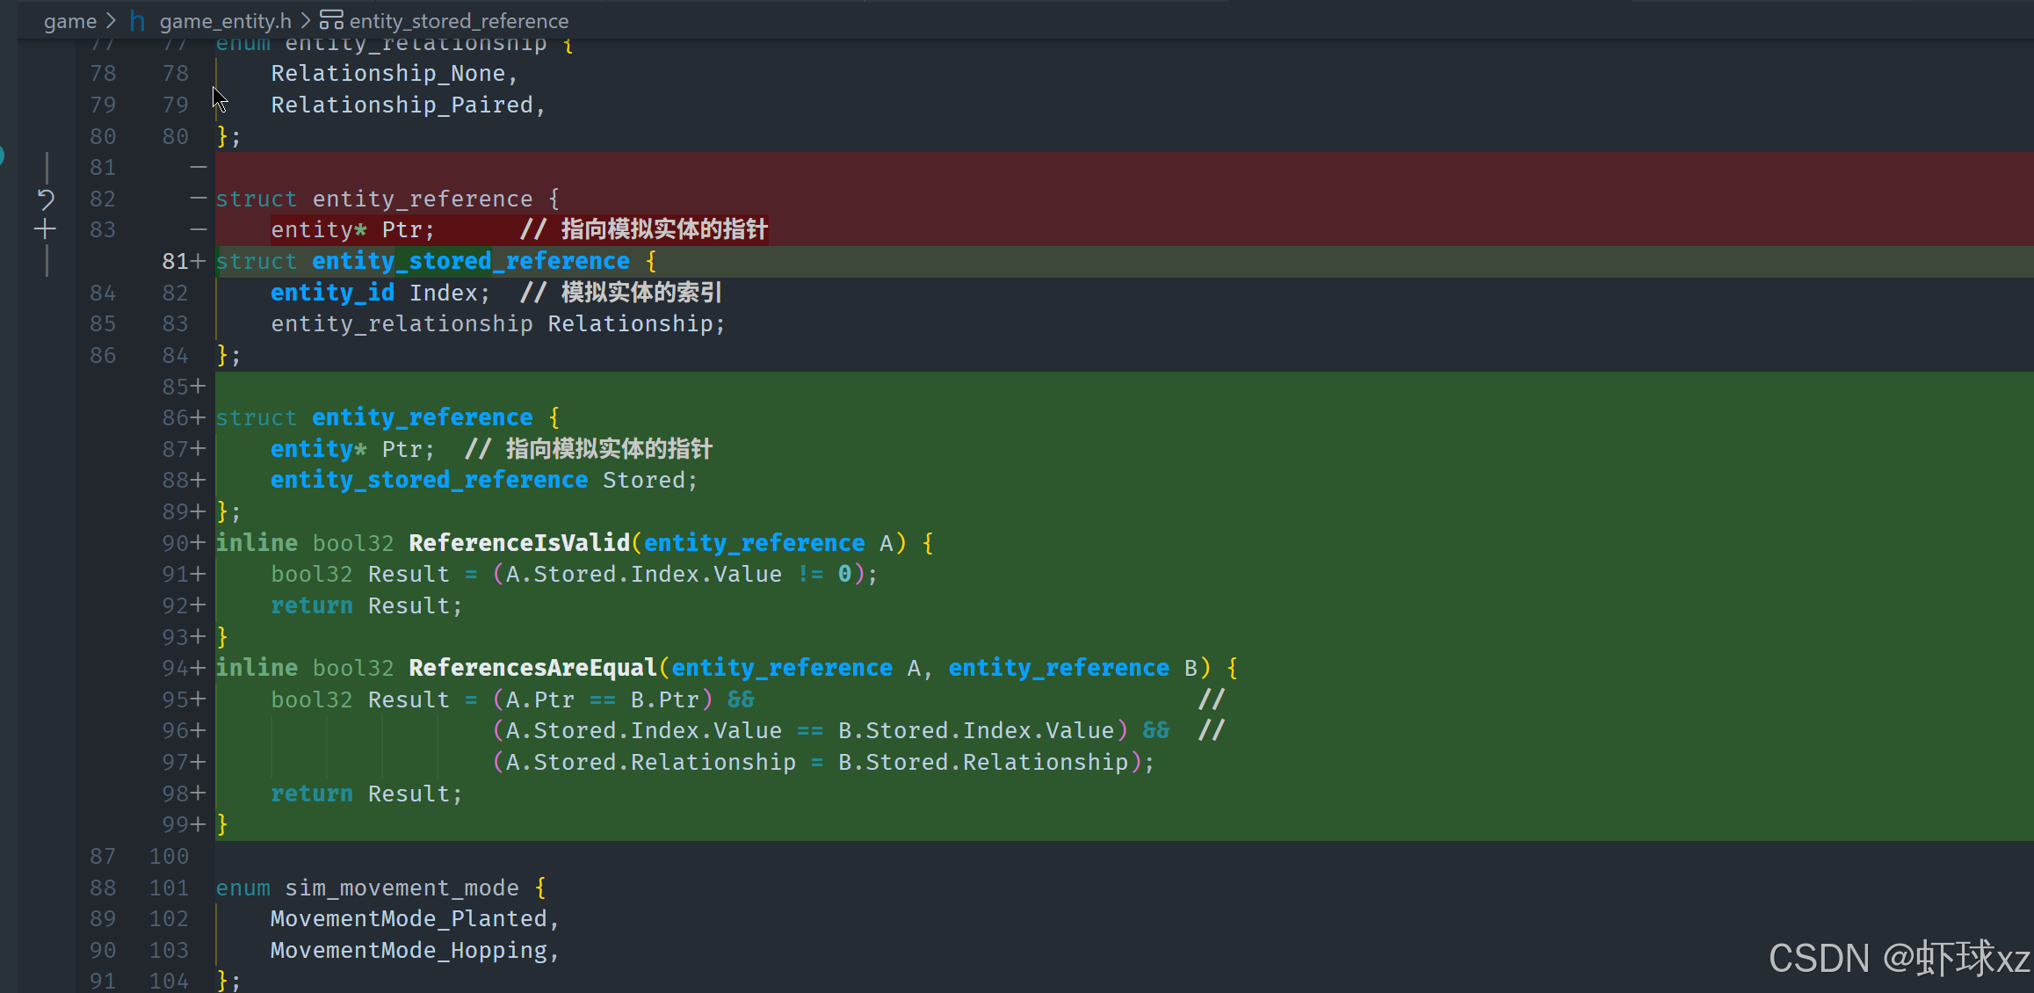The height and width of the screenshot is (993, 2034).
Task: Click the chevron after game_entity.h breadcrumb
Action: click(305, 20)
